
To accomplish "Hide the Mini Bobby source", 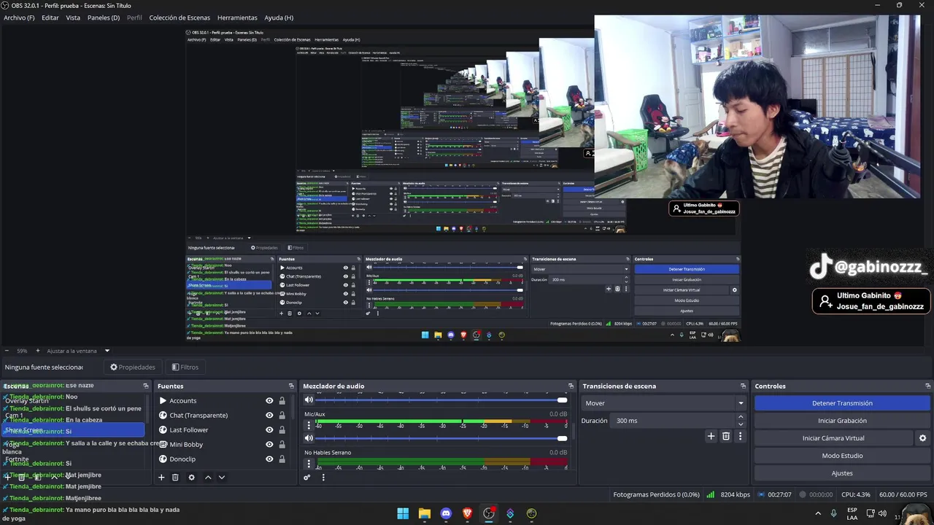I will [x=269, y=444].
